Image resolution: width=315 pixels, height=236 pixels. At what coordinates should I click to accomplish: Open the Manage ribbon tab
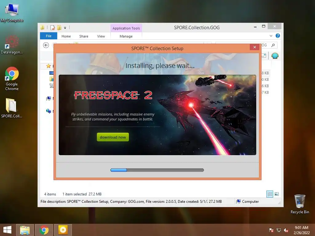[x=126, y=36]
